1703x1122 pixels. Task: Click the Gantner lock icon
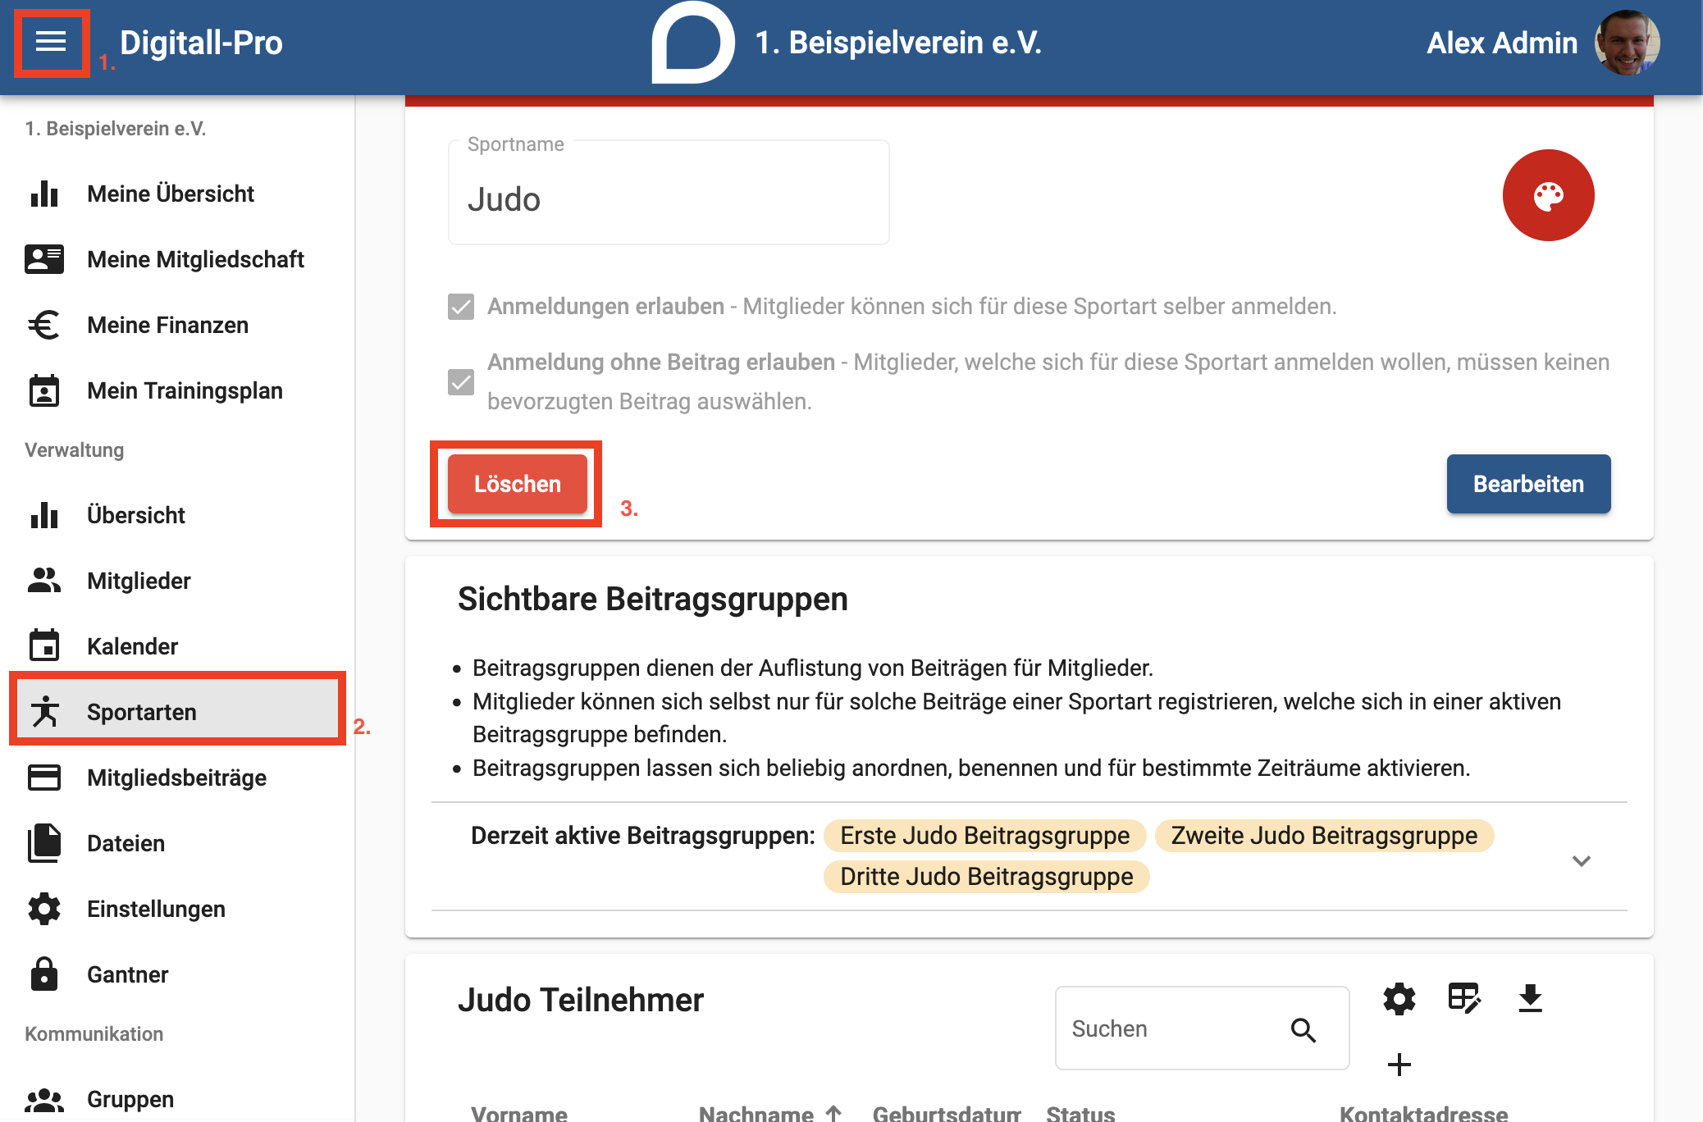44,974
